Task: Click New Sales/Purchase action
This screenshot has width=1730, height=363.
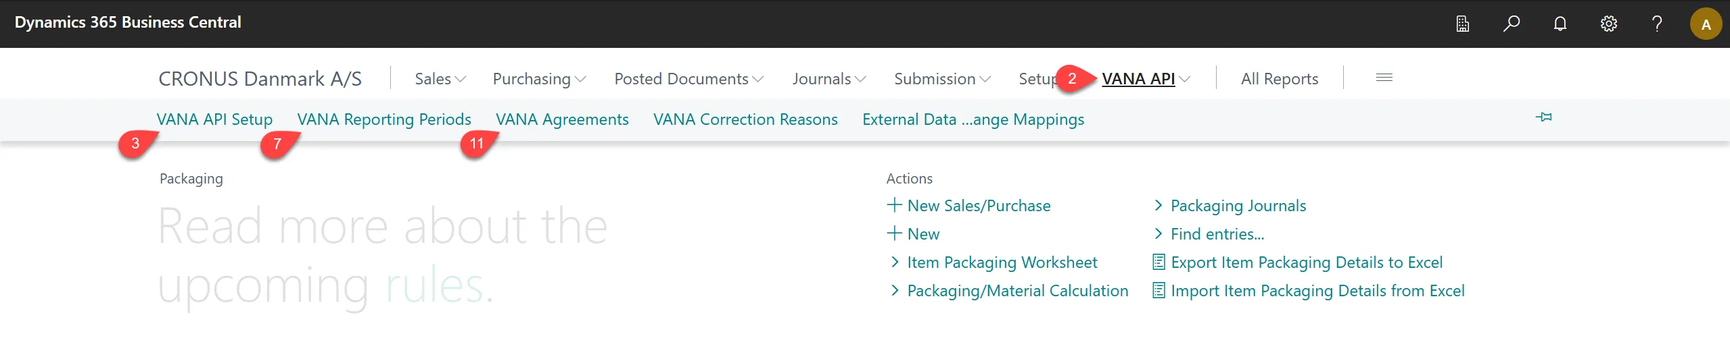Action: pos(979,206)
